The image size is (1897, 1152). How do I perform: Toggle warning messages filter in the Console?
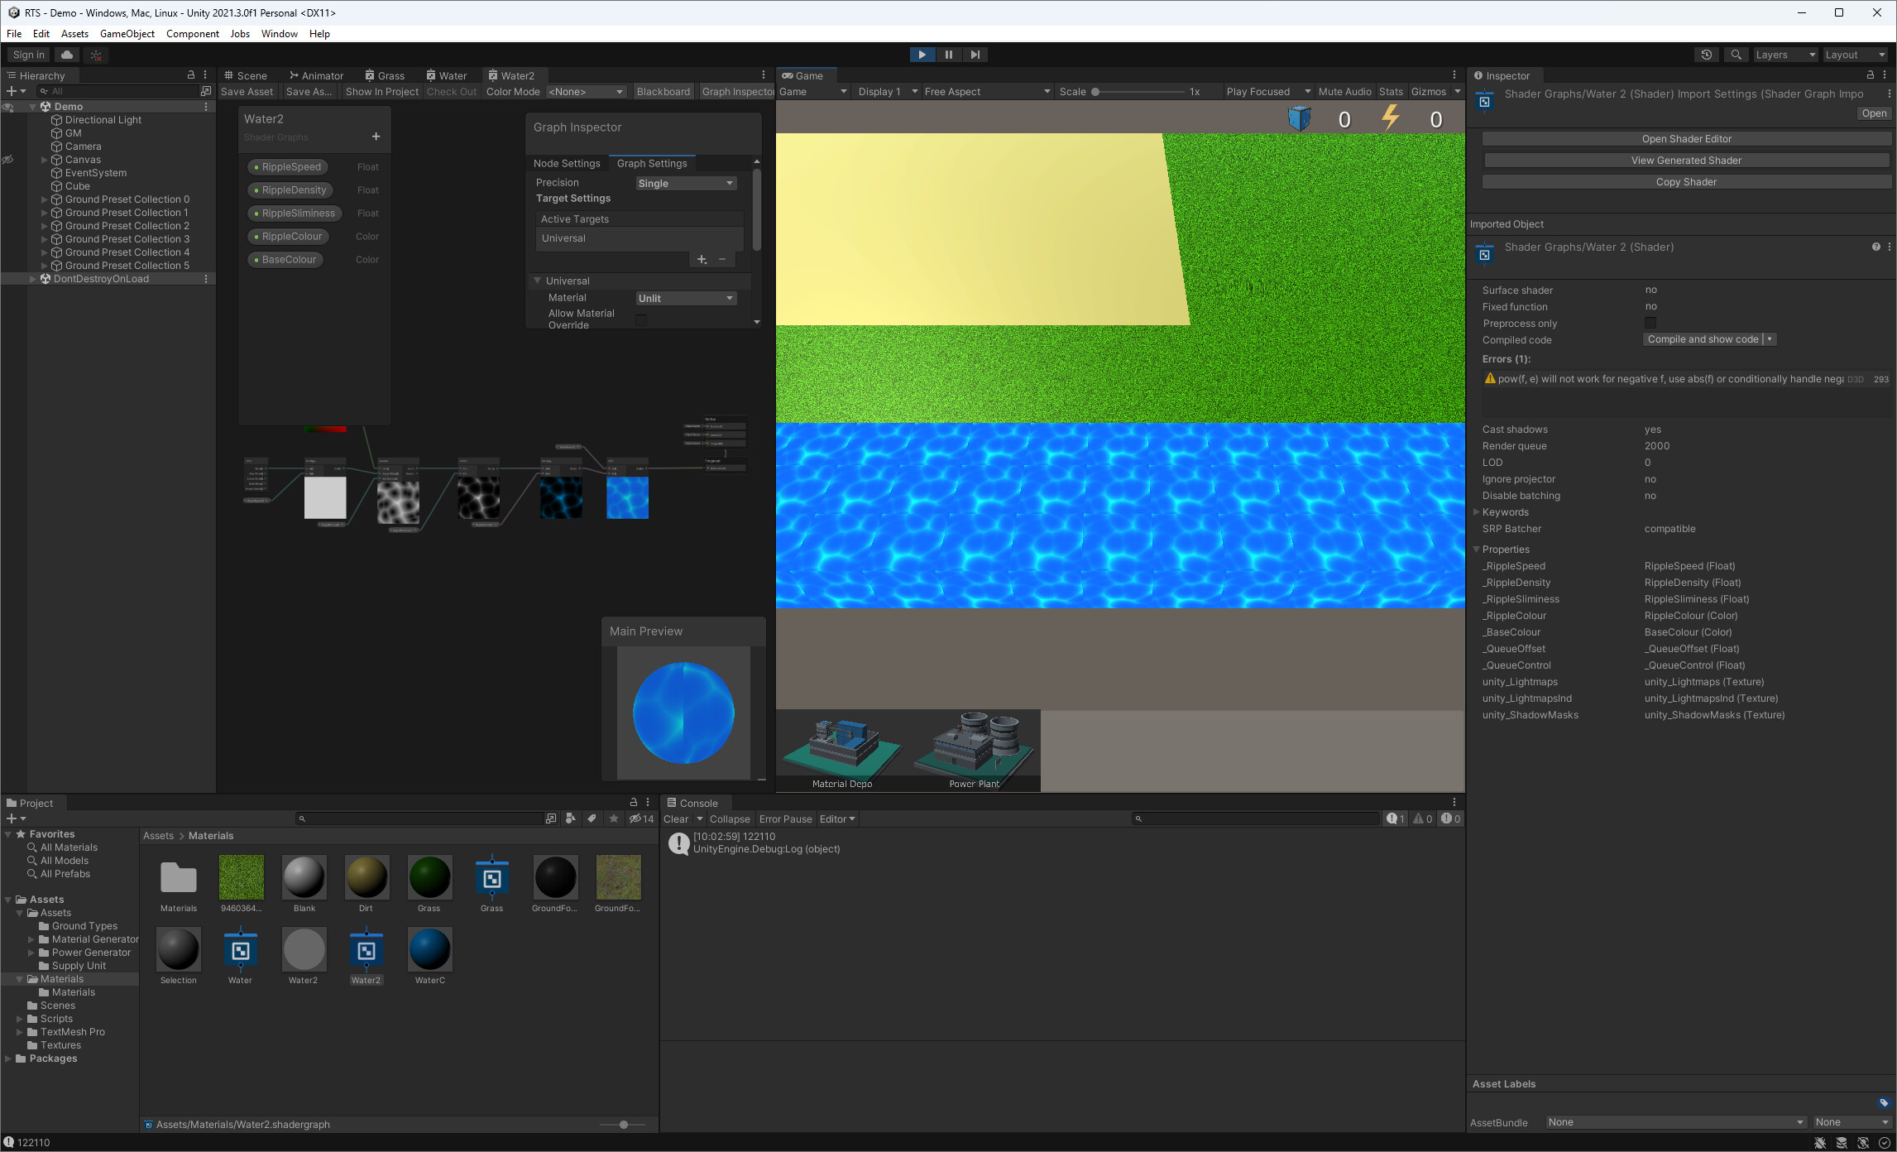coord(1423,818)
